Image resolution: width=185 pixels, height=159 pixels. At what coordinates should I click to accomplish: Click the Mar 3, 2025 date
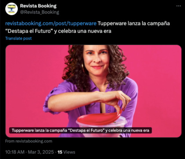[x=41, y=152]
